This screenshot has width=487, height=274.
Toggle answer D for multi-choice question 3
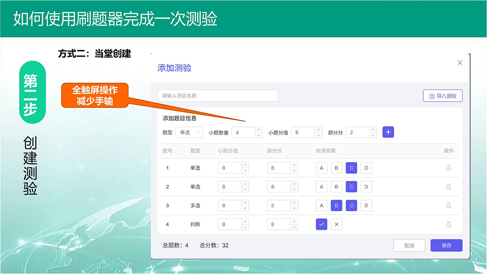point(366,205)
